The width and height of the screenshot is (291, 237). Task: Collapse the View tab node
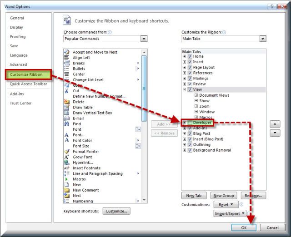pos(184,89)
